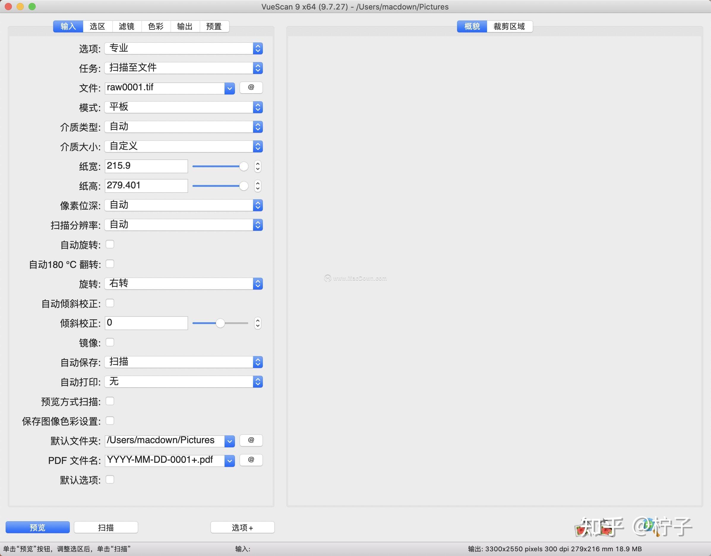
Task: Click inside the 纸宽 value input field
Action: [146, 166]
